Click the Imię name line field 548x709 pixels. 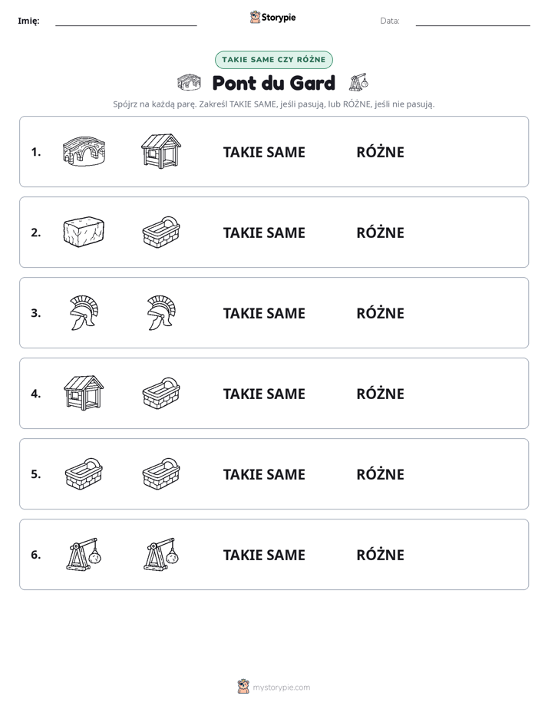[126, 21]
